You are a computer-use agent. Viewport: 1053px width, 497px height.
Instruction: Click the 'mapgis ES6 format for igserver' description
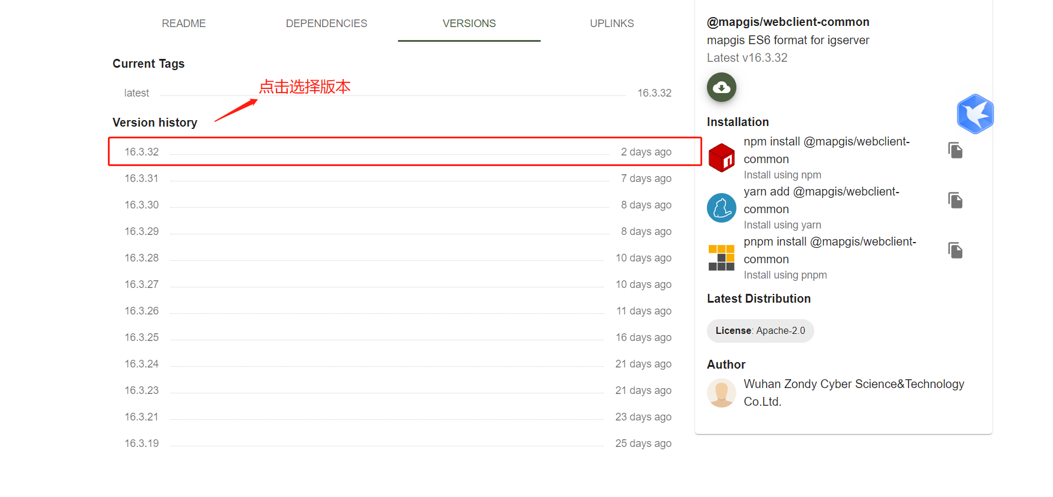[788, 40]
